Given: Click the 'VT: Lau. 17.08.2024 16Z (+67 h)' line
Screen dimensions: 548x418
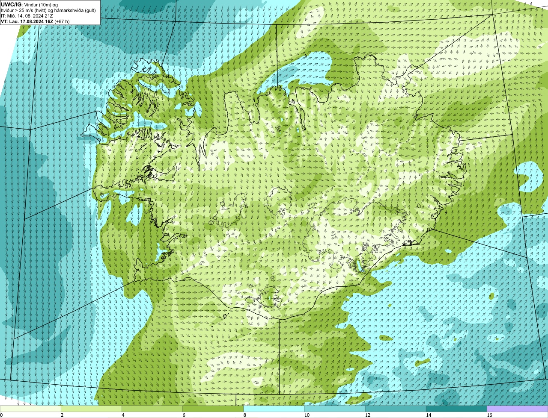Looking at the screenshot, I should tap(35, 21).
